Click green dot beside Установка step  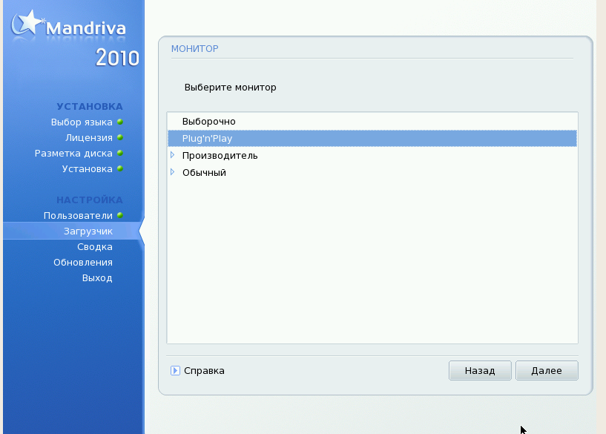tap(120, 168)
